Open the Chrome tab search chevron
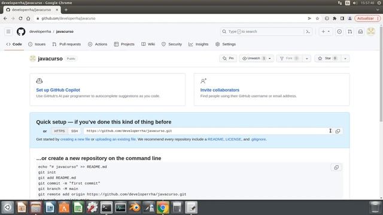This screenshot has height=215, width=383. (x=378, y=10)
